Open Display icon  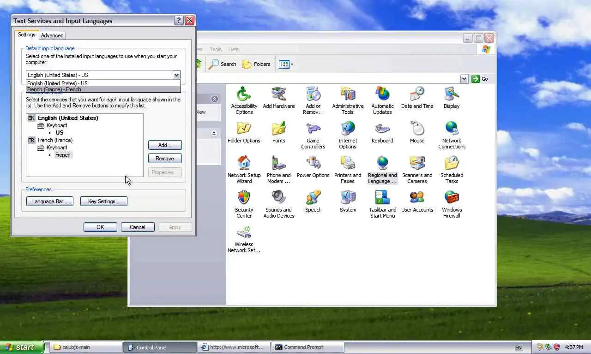[x=452, y=97]
